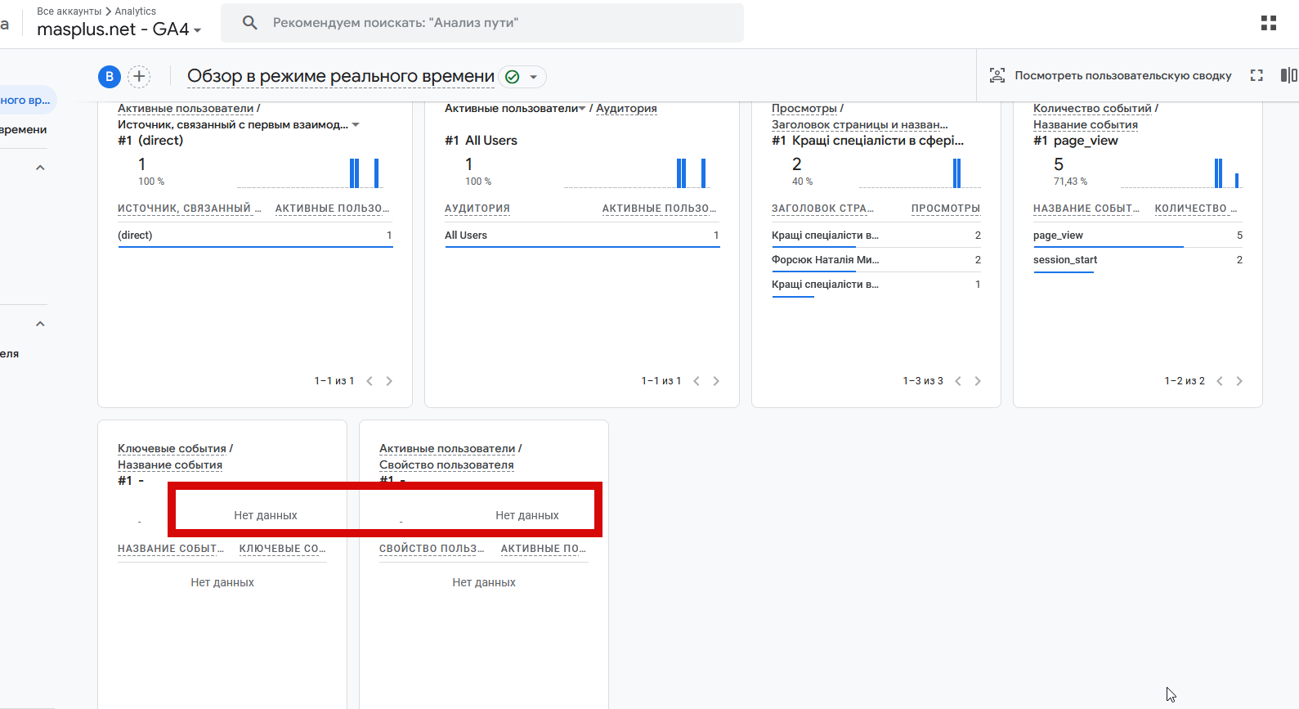The height and width of the screenshot is (709, 1299).
Task: Toggle the comparison panel icon
Action: [1288, 75]
